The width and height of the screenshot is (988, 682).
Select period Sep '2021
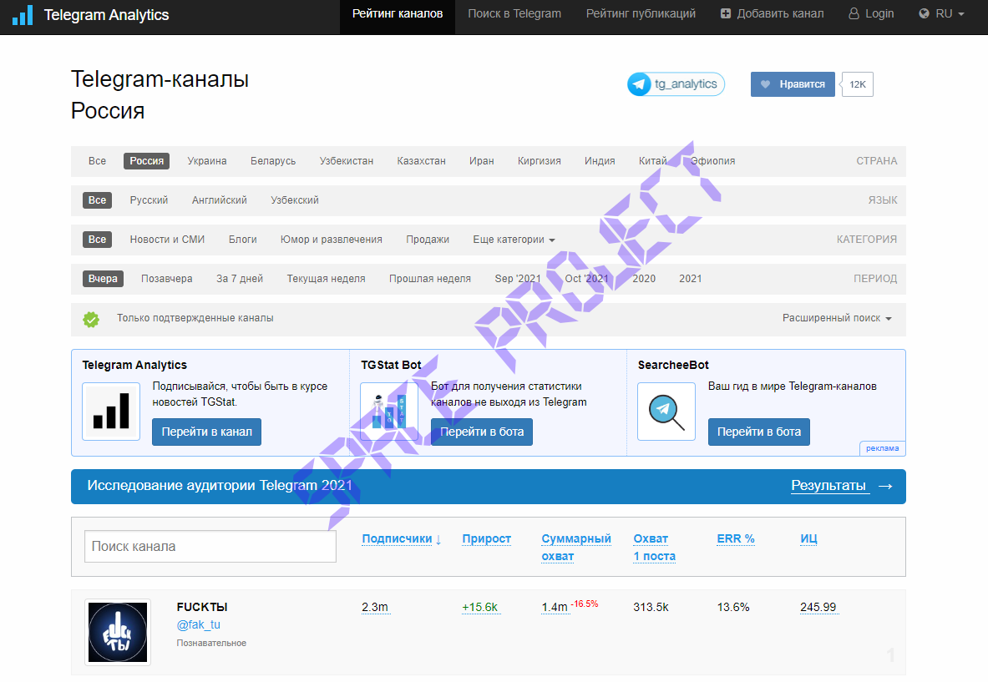click(x=518, y=279)
